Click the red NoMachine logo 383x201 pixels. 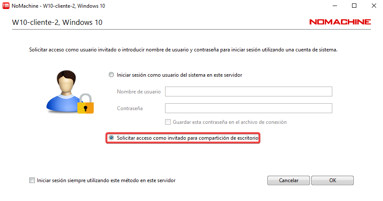340,22
